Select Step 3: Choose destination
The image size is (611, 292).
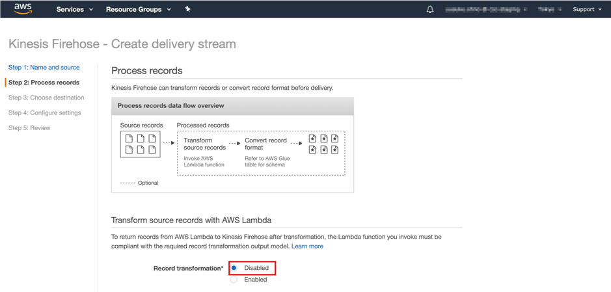click(x=46, y=98)
